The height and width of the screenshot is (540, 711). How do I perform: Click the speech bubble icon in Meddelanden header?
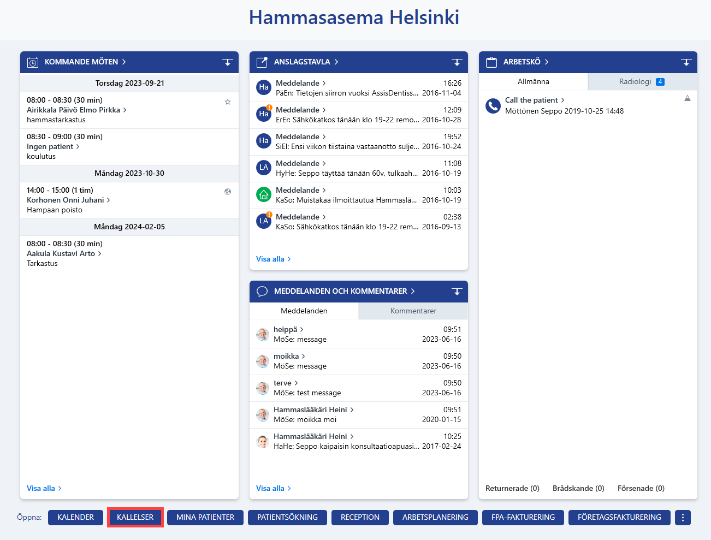pos(262,292)
